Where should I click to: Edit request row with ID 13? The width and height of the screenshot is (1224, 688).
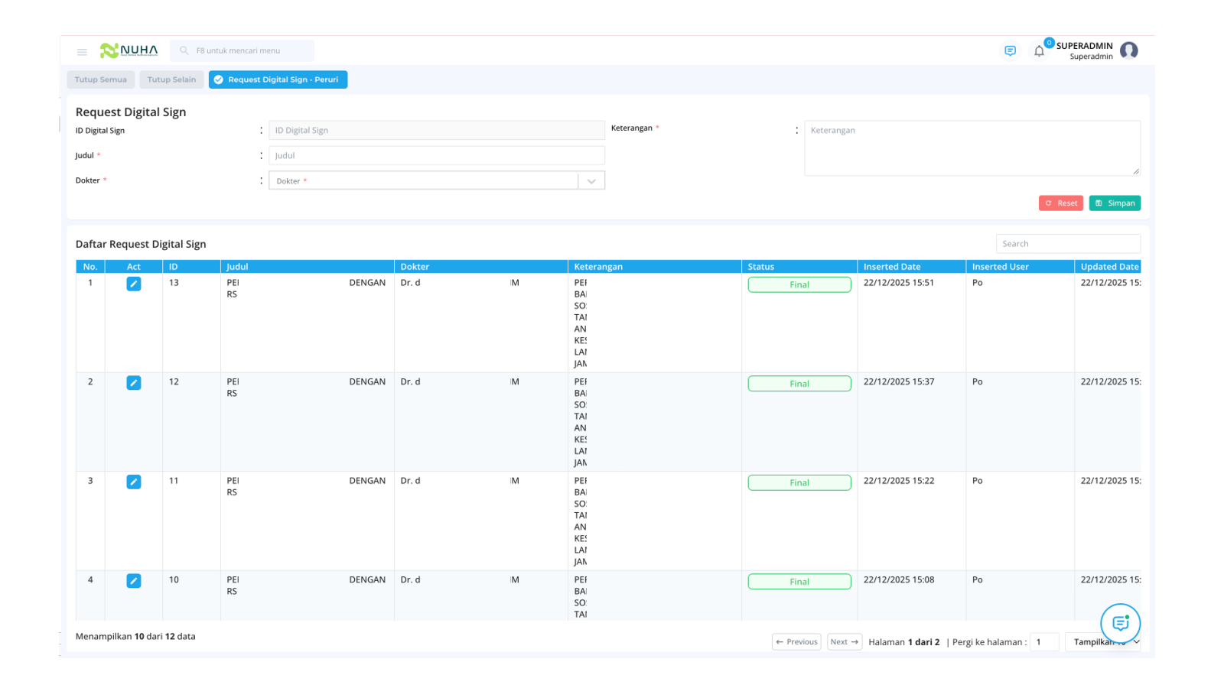click(x=134, y=284)
